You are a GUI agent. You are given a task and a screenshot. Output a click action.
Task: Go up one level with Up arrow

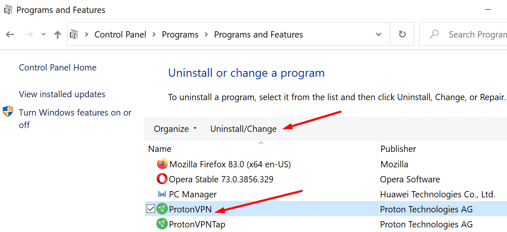(58, 35)
